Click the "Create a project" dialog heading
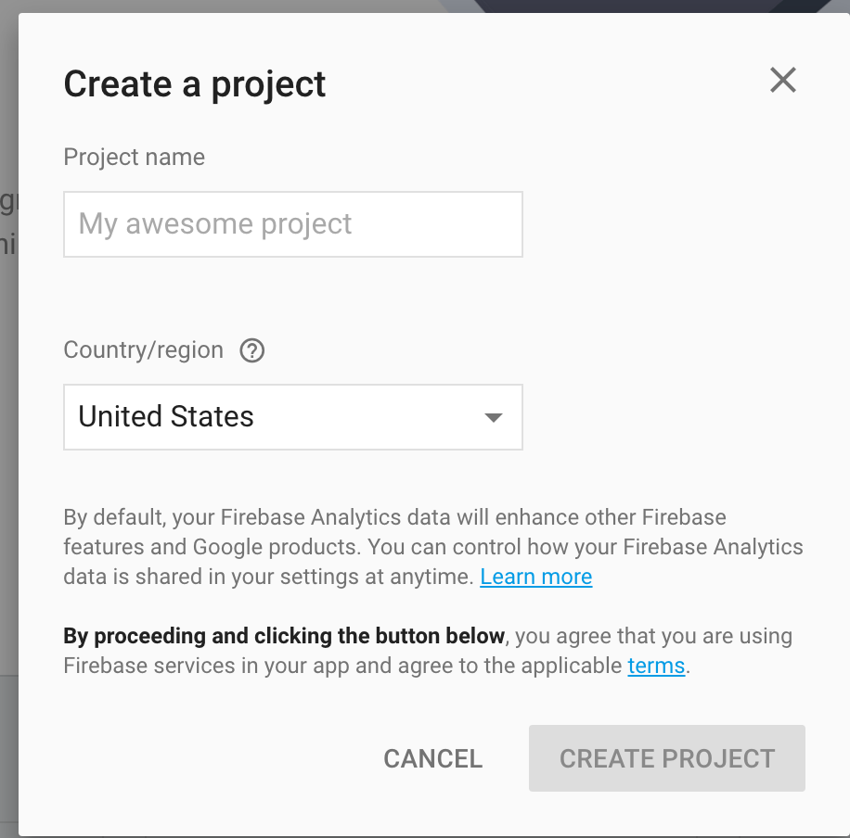This screenshot has height=838, width=850. coord(195,84)
